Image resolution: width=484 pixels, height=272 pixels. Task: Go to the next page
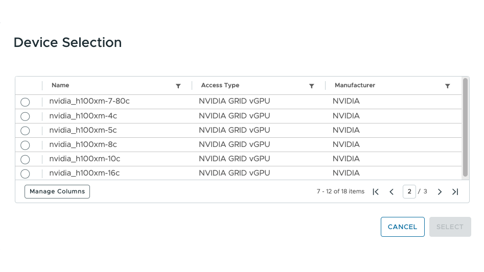coord(440,192)
